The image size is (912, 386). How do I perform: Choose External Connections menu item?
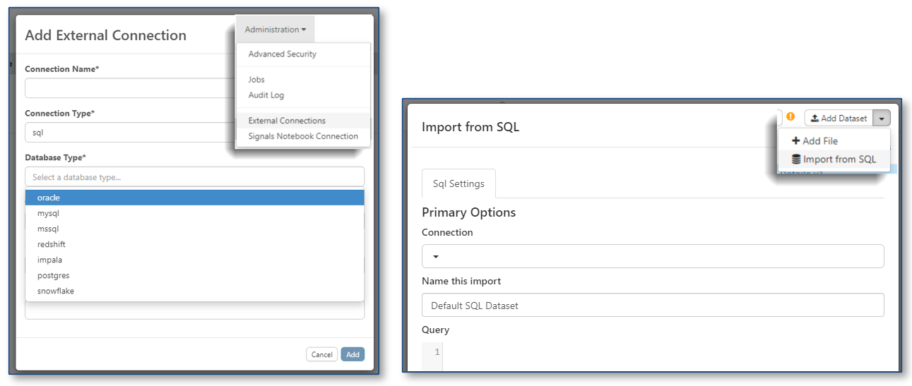coord(286,121)
